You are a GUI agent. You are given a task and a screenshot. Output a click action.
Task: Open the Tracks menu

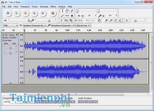tap(35, 7)
